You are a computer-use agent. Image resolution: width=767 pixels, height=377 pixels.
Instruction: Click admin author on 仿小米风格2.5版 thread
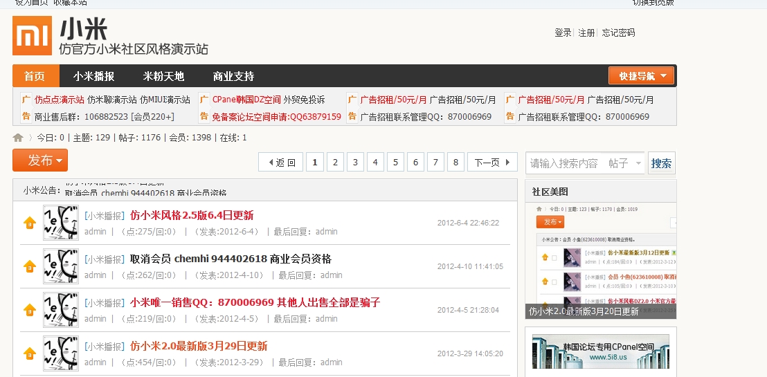pyautogui.click(x=96, y=231)
